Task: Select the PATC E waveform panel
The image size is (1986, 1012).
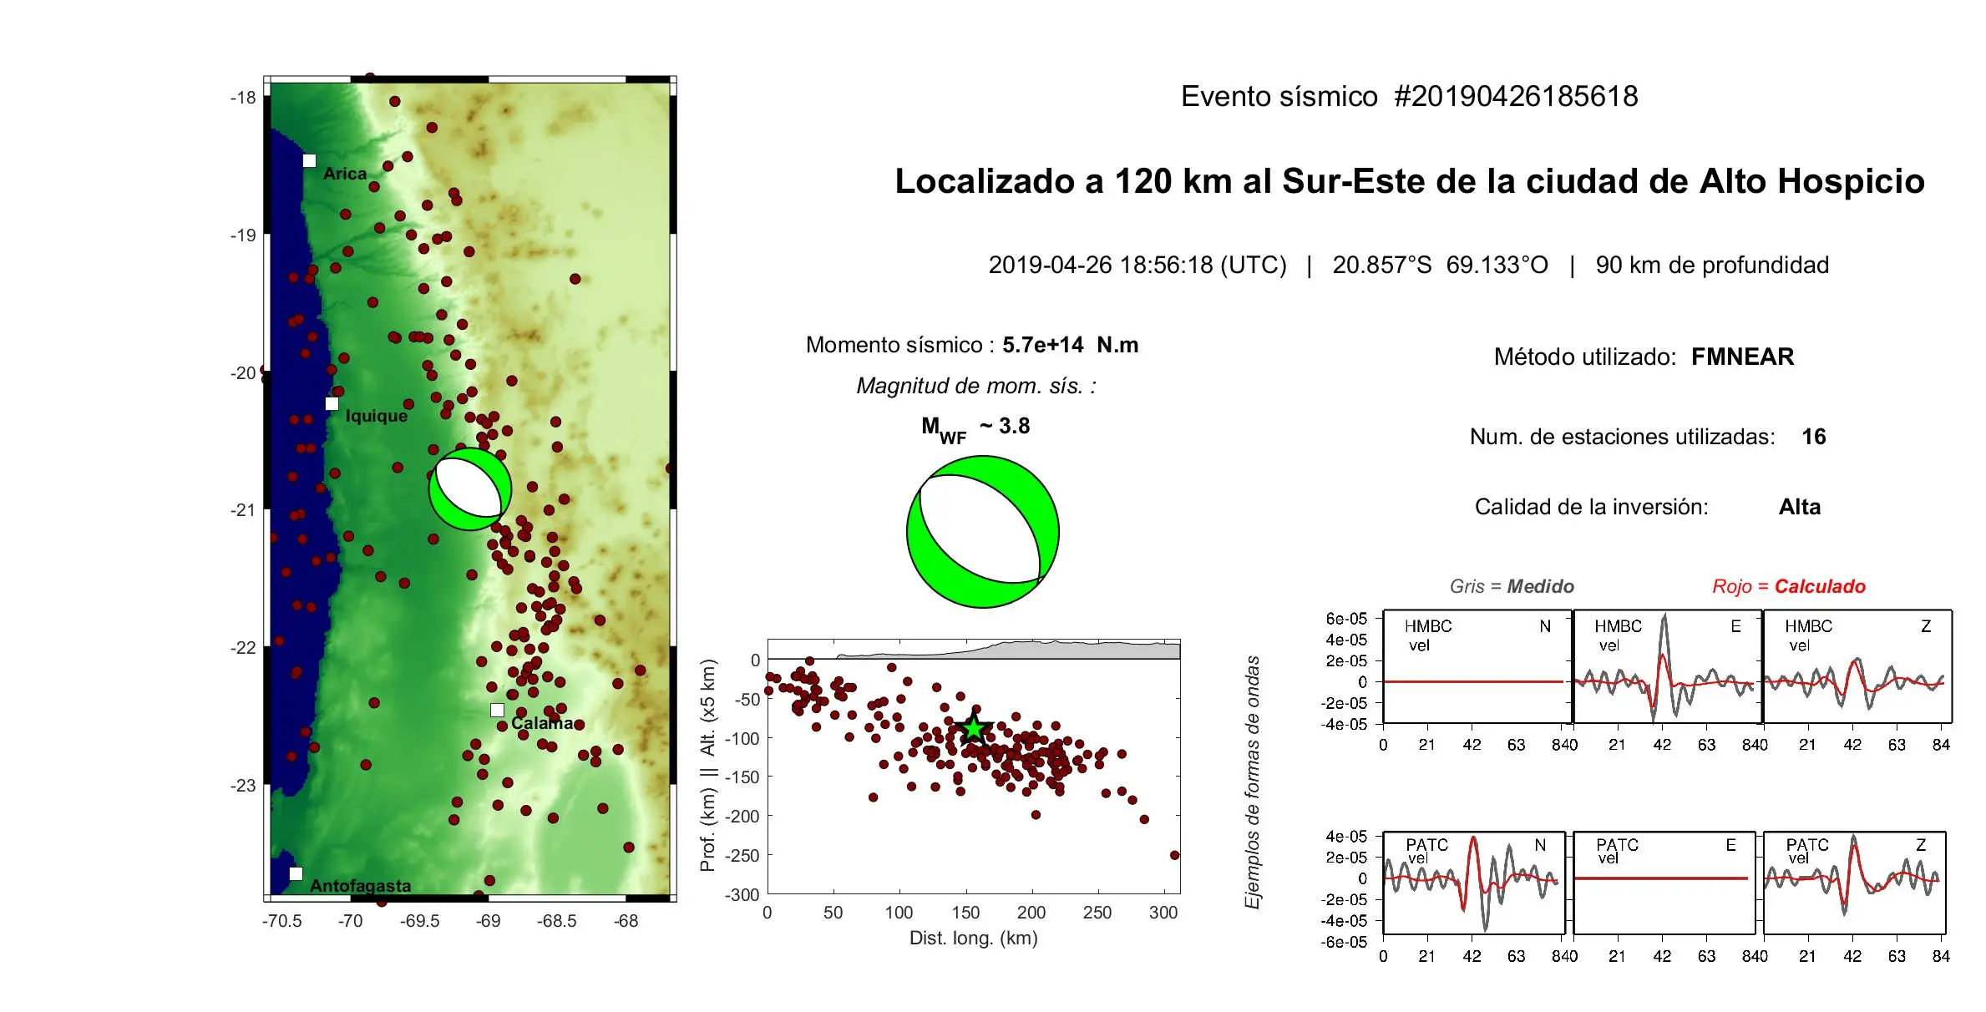Action: [1664, 883]
